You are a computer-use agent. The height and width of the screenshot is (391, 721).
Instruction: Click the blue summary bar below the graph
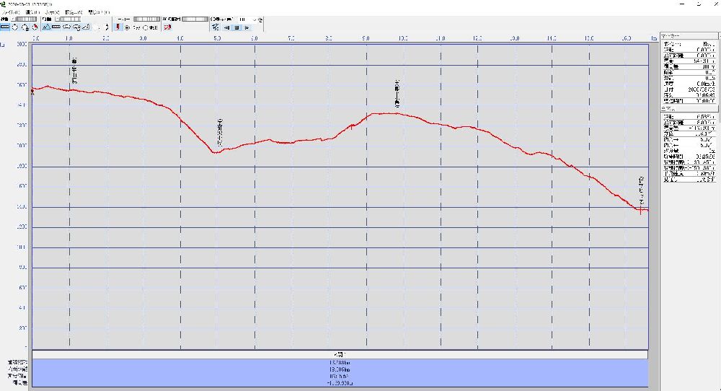coord(339,373)
